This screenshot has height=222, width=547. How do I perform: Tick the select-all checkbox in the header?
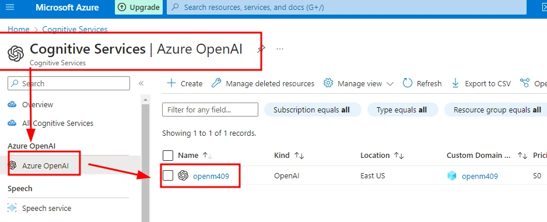tap(168, 156)
